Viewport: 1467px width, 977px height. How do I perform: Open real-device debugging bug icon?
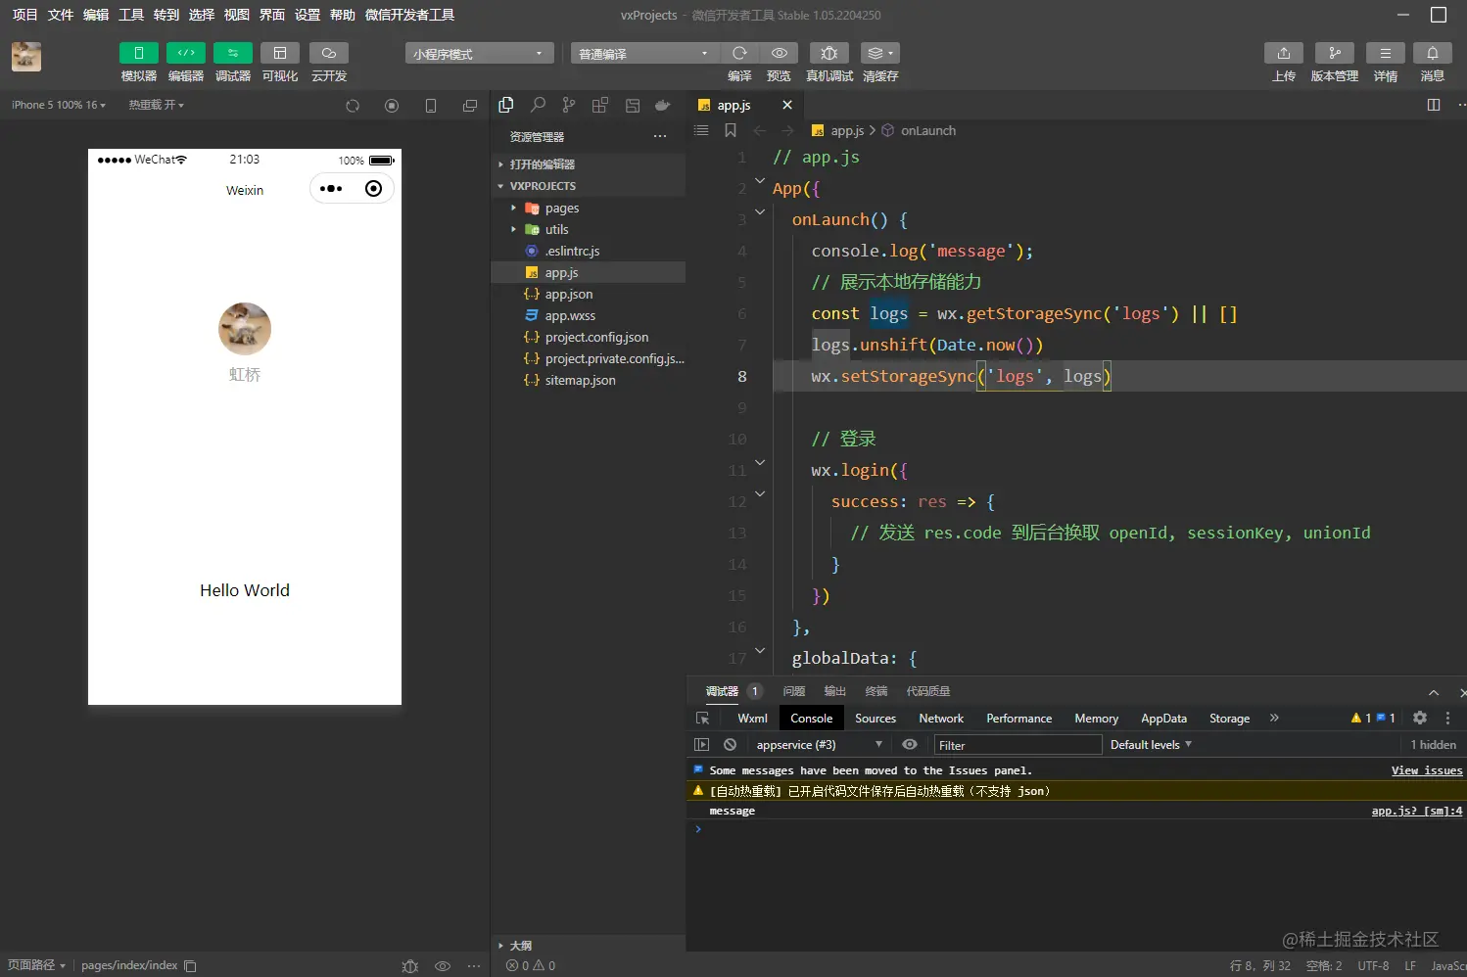828,53
